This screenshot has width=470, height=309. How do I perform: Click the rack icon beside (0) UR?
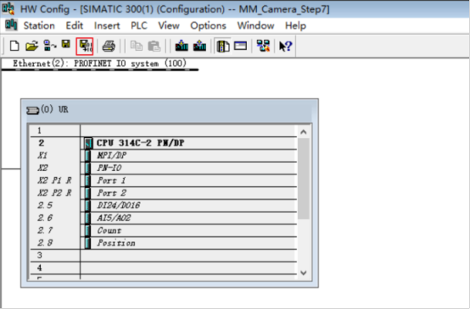tap(32, 110)
